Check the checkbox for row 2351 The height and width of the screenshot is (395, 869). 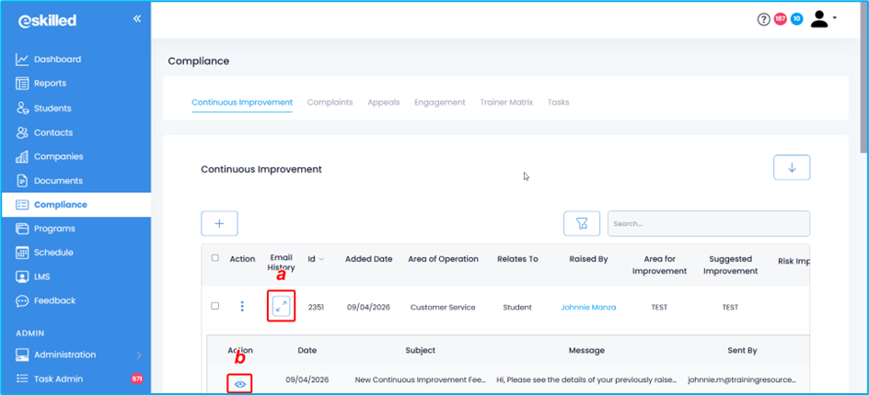[x=215, y=307]
